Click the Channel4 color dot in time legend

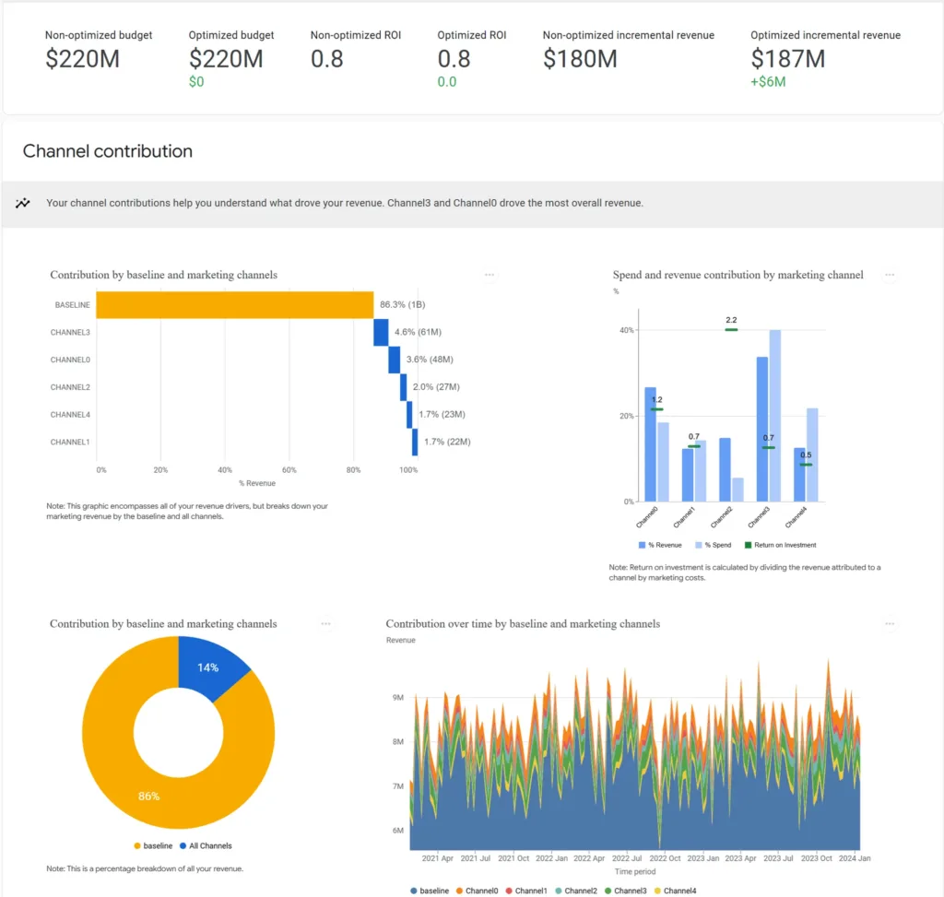(656, 891)
